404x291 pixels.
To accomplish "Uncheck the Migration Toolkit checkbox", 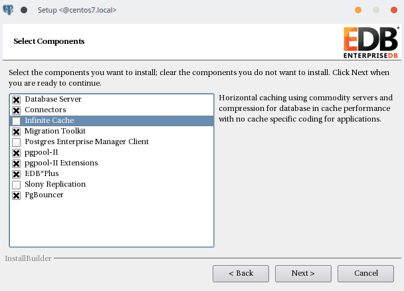I will tap(16, 132).
